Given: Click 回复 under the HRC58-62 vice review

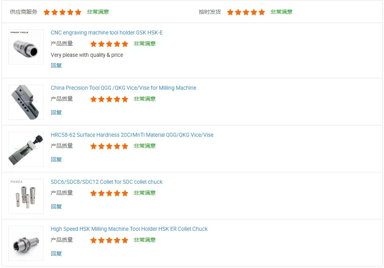Looking at the screenshot, I should tap(56, 159).
